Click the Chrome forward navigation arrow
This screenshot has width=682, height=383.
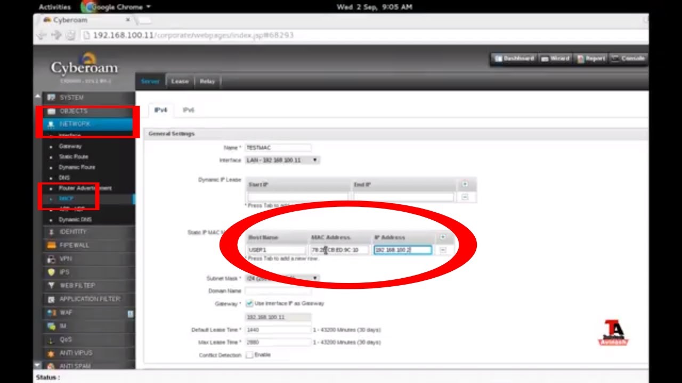56,35
